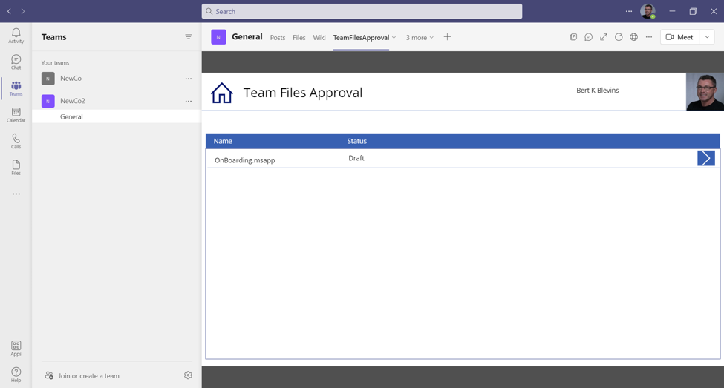Click Join or create a team
Image resolution: width=724 pixels, height=388 pixels.
88,375
